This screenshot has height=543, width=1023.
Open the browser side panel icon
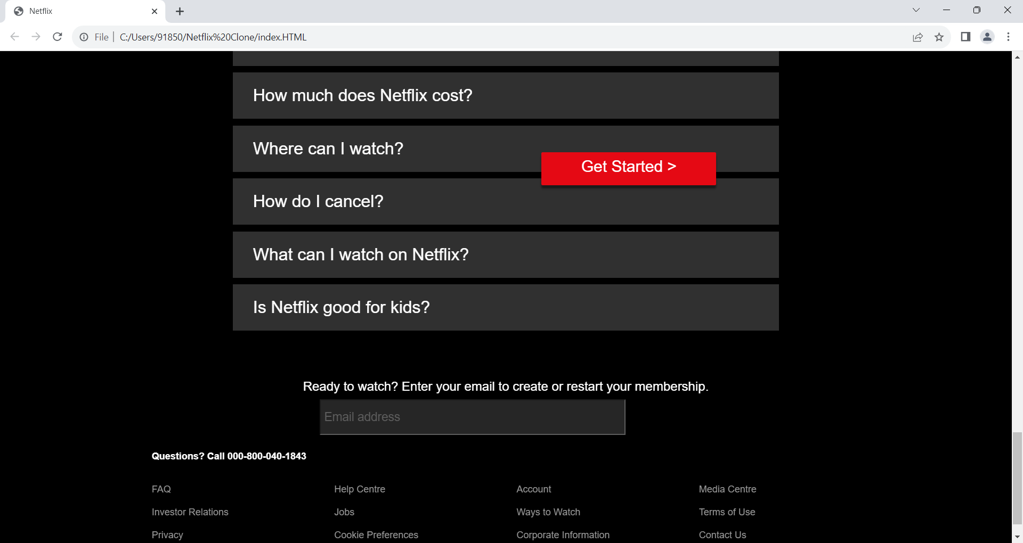point(965,37)
